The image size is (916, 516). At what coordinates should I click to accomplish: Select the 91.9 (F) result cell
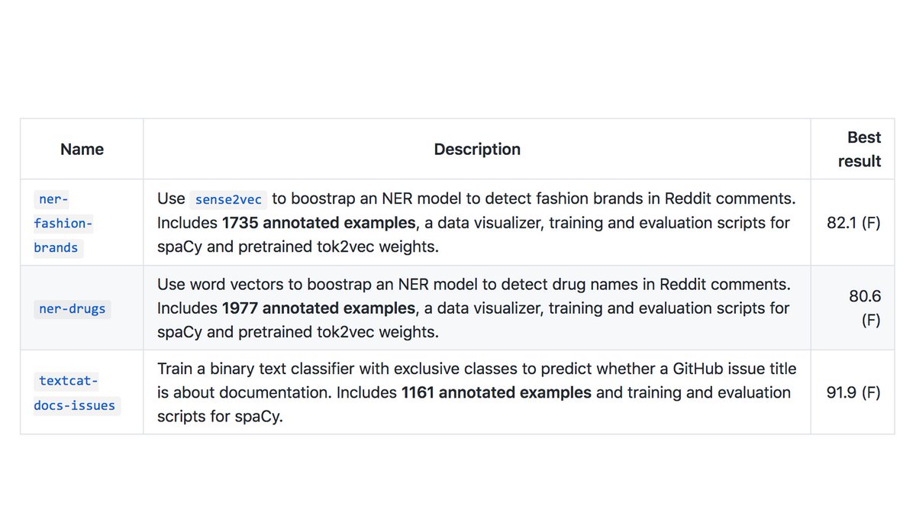[x=853, y=393]
